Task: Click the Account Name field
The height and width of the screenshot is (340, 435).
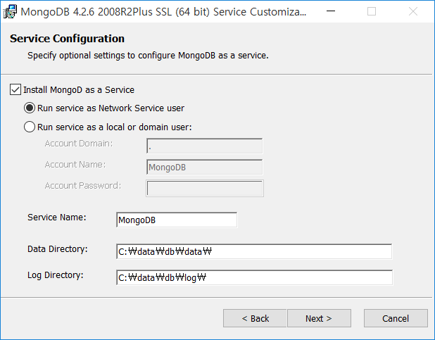Action: (x=204, y=167)
